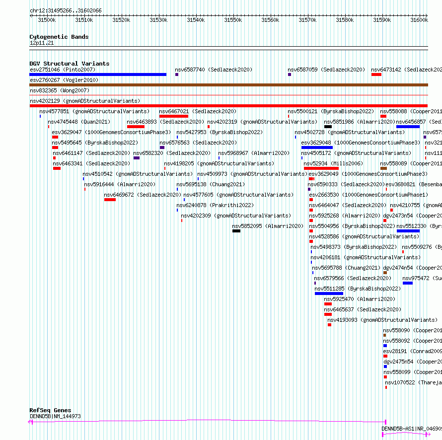Open nsv6464047 (Sedlazeck2020) label
The height and width of the screenshot is (440, 442).
(x=348, y=205)
